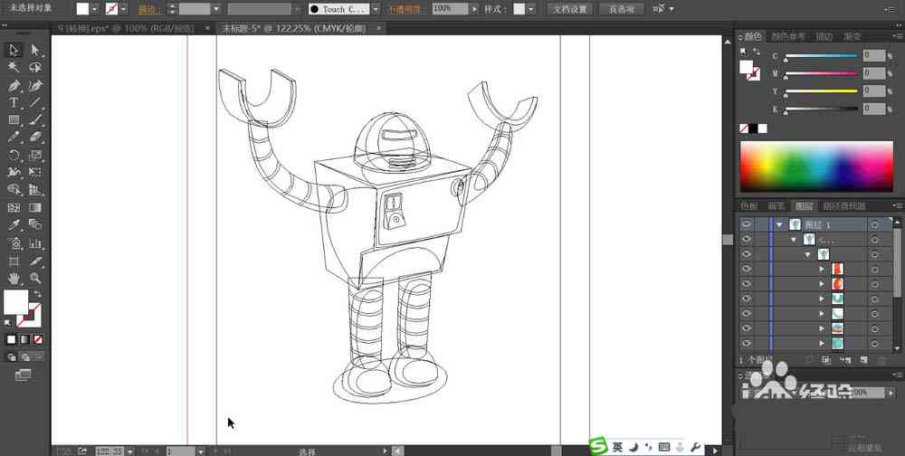Image resolution: width=905 pixels, height=456 pixels.
Task: Click target circle of the C... sublayer
Action: [875, 239]
